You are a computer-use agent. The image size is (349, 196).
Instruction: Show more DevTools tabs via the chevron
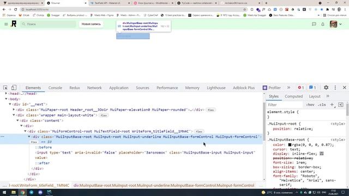pos(288,88)
